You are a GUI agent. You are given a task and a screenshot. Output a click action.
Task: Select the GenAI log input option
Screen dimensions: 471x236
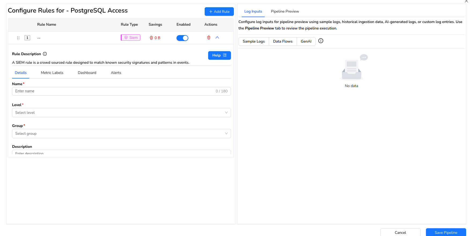pos(306,42)
